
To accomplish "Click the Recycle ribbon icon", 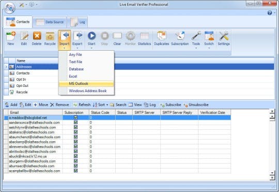I will [50, 36].
